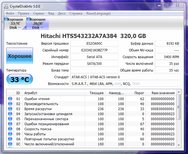Maximize the CrystalDiskInfo window
Viewport: 188px width, 154px height.
point(167,5)
